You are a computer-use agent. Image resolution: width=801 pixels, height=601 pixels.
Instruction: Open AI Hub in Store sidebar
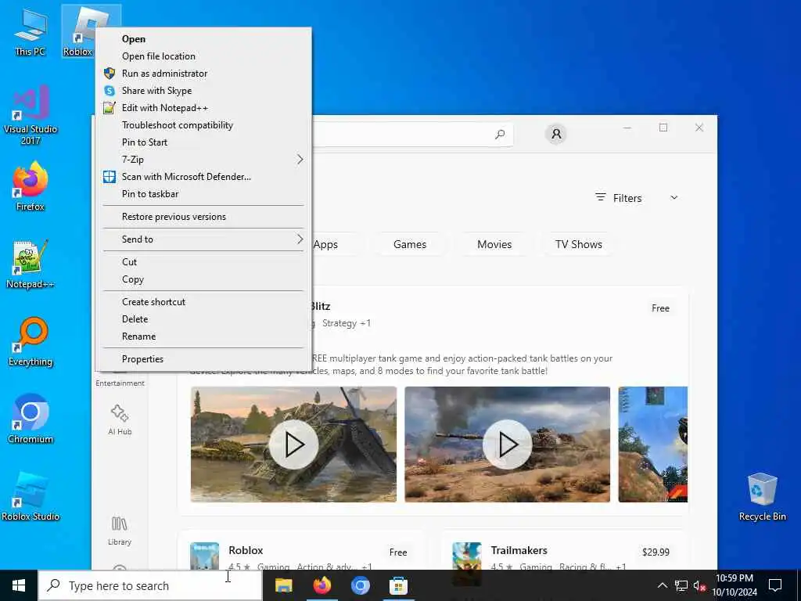coord(120,419)
